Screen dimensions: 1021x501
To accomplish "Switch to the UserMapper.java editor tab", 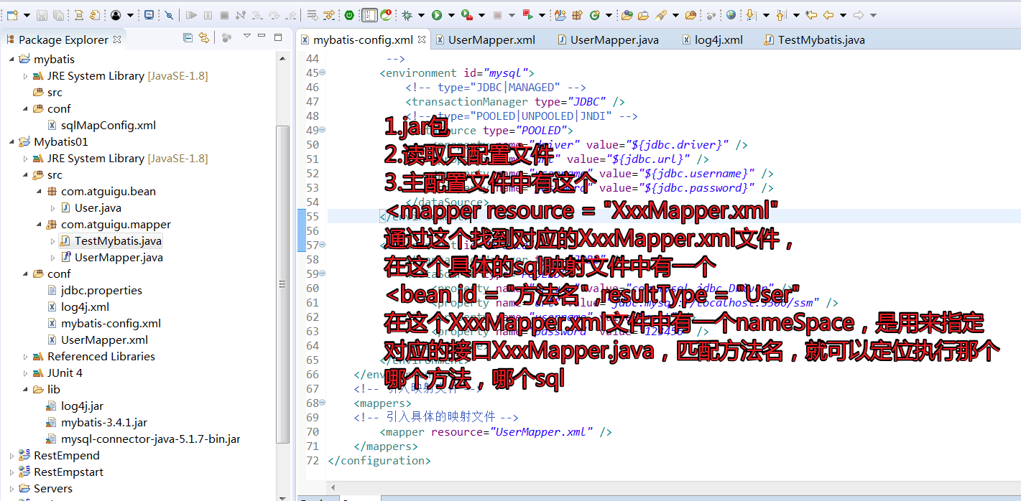I will tap(607, 40).
